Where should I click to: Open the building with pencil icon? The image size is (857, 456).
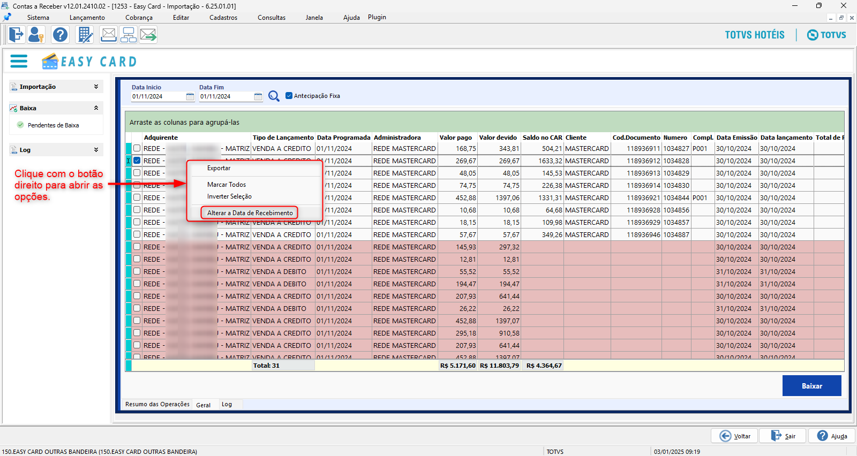pyautogui.click(x=85, y=35)
